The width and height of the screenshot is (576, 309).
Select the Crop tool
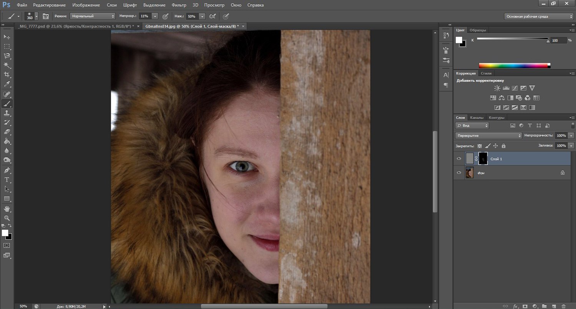(7, 75)
